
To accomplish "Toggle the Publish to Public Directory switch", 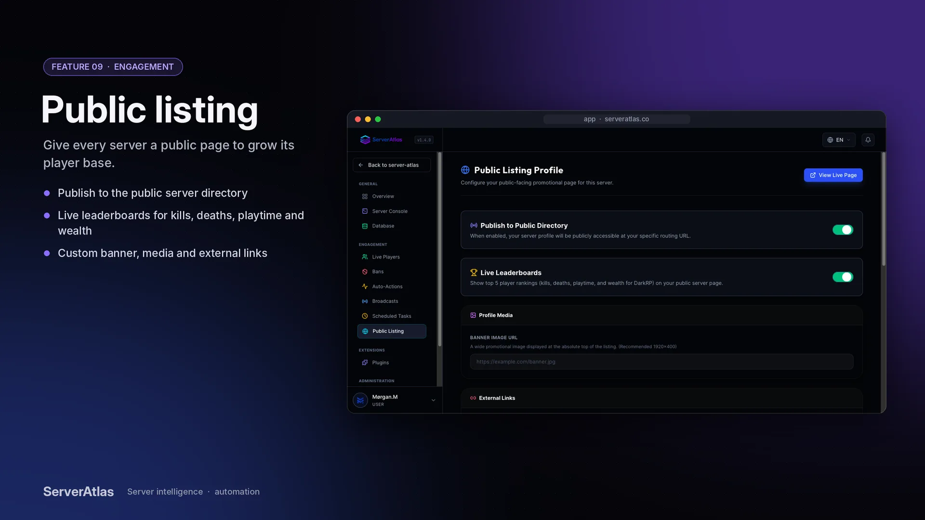I will point(843,230).
